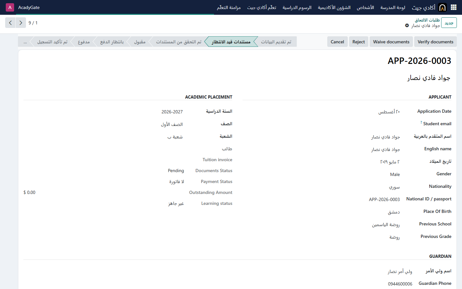462x289 pixels.
Task: Select مدفوع stage
Action: (84, 42)
